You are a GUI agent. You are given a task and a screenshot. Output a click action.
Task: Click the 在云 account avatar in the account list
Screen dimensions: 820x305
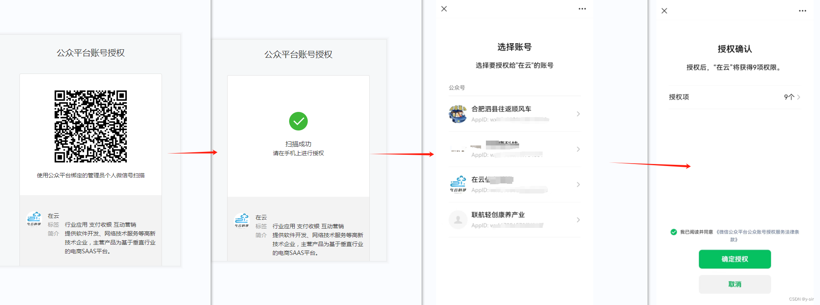458,184
